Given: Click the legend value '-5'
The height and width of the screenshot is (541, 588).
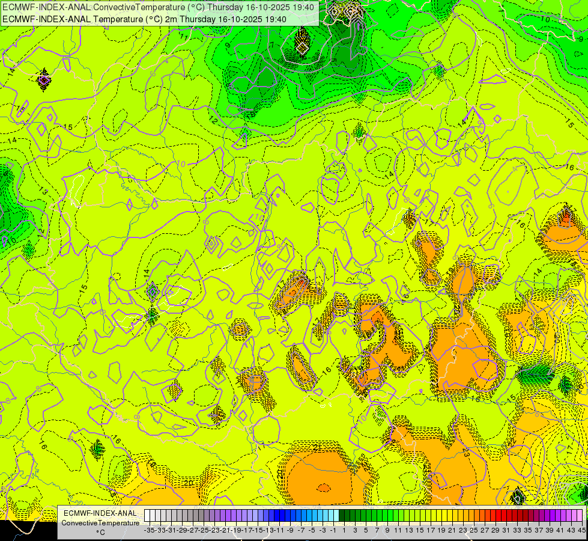Looking at the screenshot, I should (x=312, y=530).
